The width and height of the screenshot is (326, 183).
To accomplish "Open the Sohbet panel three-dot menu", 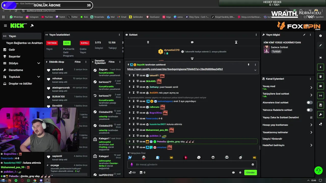I will (256, 35).
